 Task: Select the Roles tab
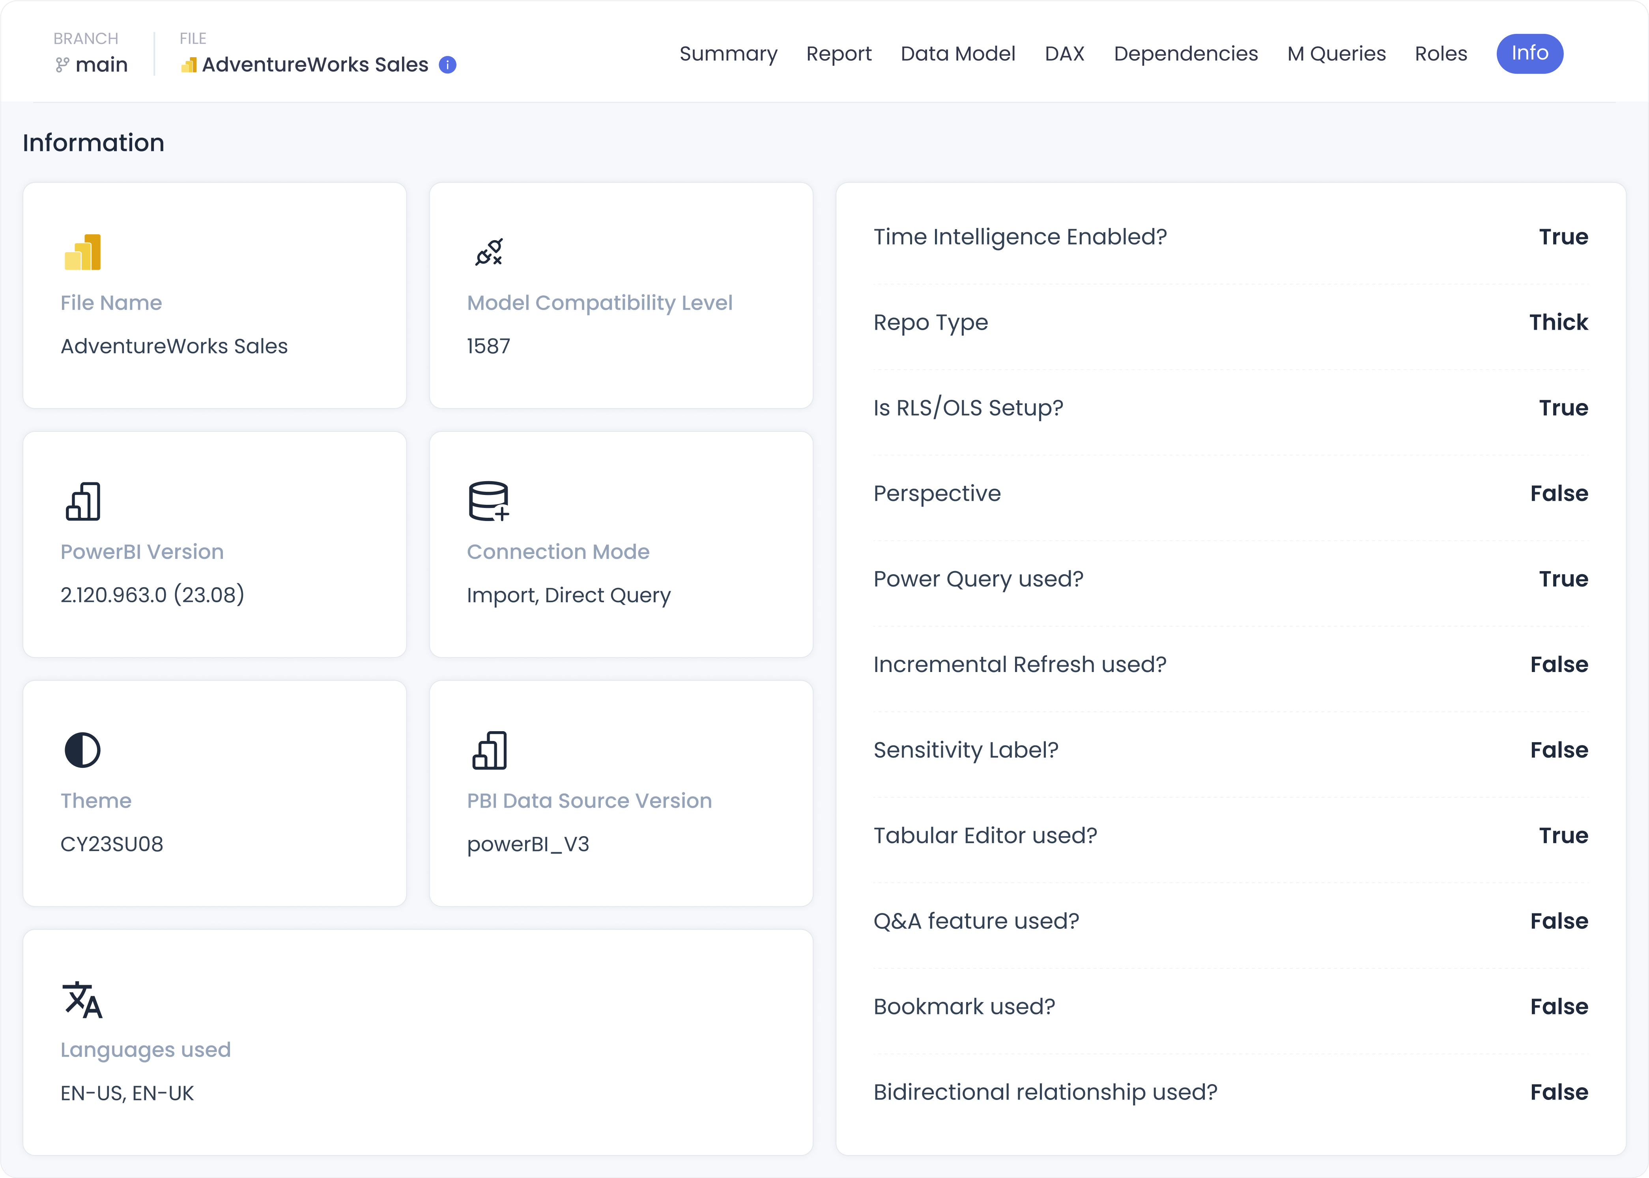point(1441,54)
